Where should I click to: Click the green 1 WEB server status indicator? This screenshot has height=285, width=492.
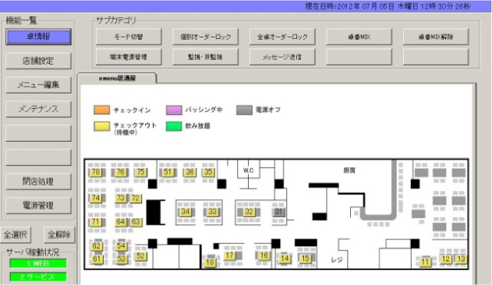pyautogui.click(x=38, y=263)
